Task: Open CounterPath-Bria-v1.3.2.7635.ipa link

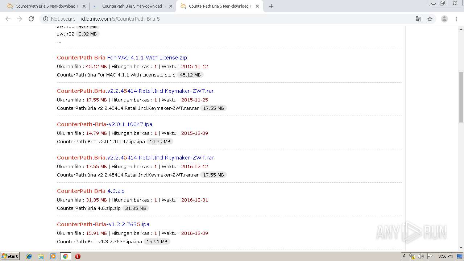Action: click(x=103, y=224)
